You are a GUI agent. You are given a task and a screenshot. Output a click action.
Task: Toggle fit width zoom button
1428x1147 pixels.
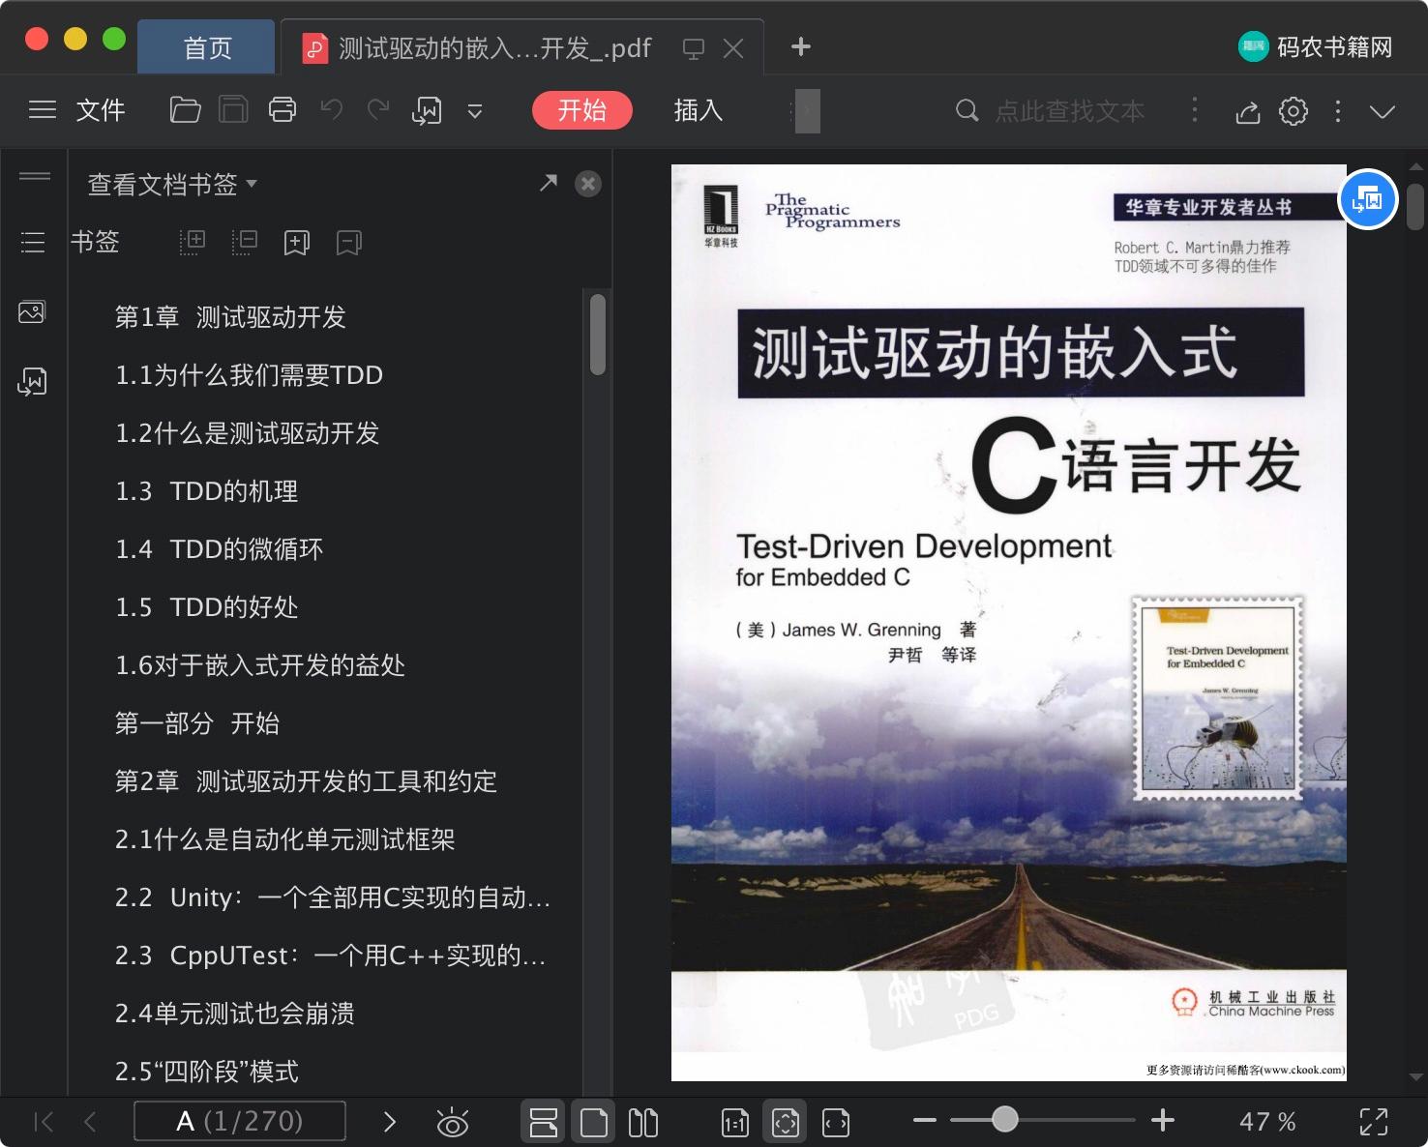836,1122
